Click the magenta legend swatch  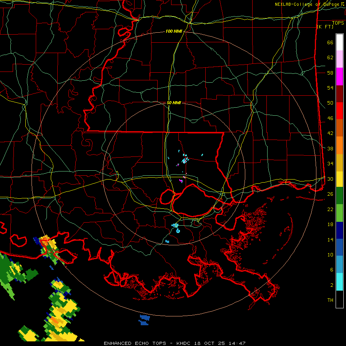pyautogui.click(x=339, y=77)
